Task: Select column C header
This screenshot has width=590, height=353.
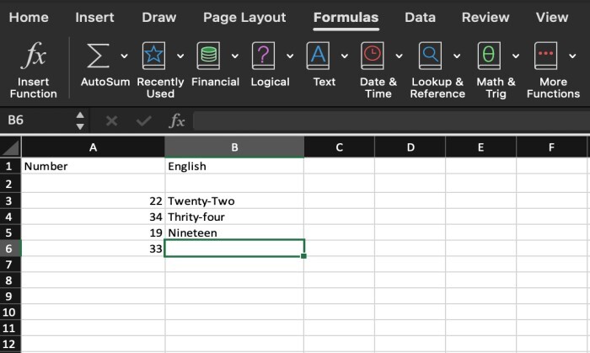Action: point(339,147)
